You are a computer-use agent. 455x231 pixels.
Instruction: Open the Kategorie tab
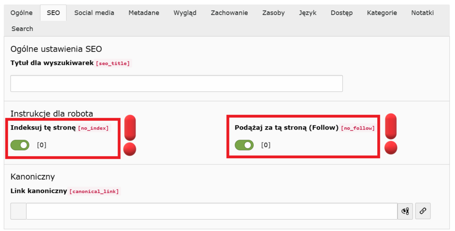[382, 13]
